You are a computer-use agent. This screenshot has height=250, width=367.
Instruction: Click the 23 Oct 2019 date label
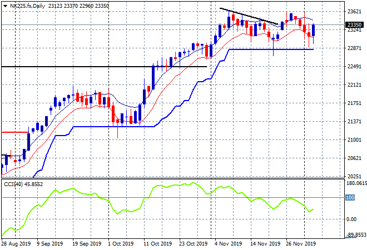pyautogui.click(x=194, y=244)
